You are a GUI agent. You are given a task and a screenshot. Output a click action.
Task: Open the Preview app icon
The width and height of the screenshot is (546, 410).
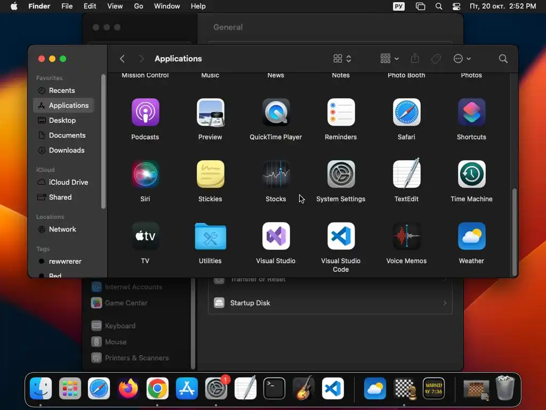tap(210, 112)
